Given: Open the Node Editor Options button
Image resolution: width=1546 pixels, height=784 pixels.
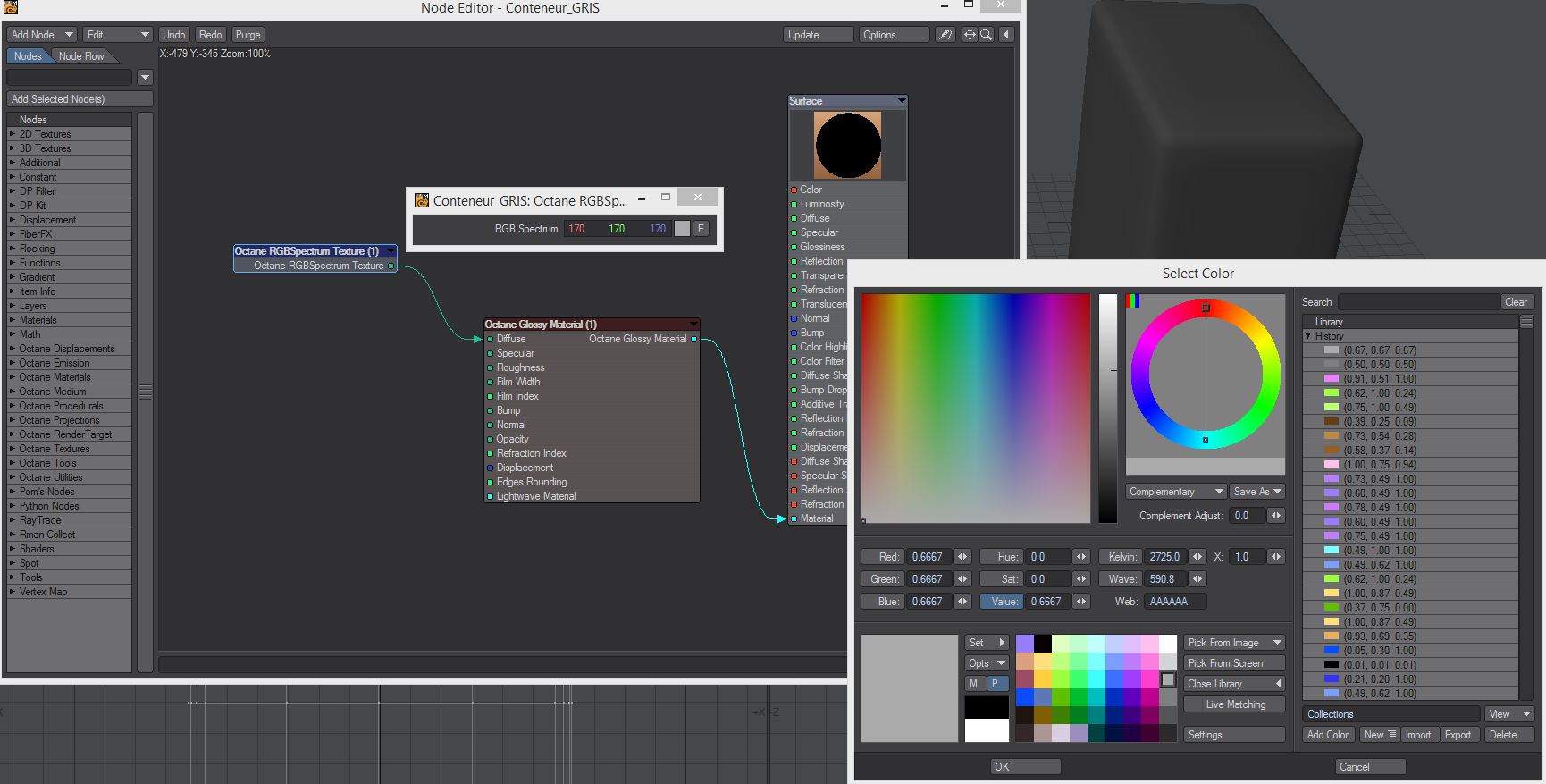Looking at the screenshot, I should click(894, 35).
